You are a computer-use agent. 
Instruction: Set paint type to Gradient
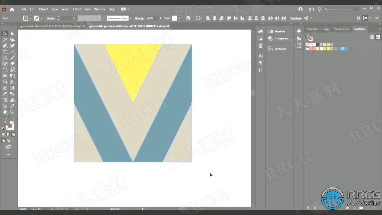(8, 134)
